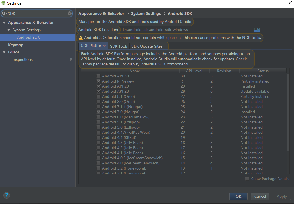Click the 'Android 4.4W (KitKat Wear)' row name
This screenshot has height=204, width=294.
(126, 133)
